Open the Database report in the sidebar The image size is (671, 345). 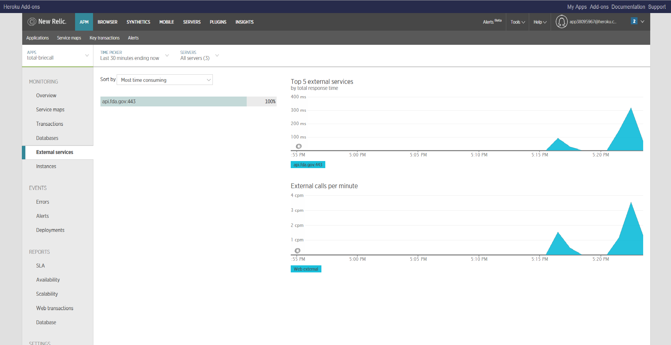[x=46, y=322]
